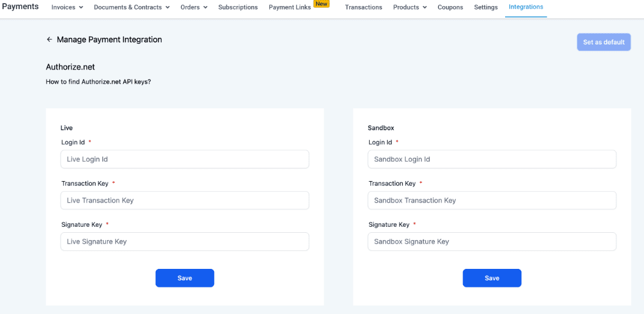Save the Live credentials
This screenshot has height=314, width=644.
click(185, 278)
